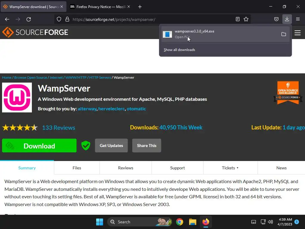Open alterway contributor profile
The width and height of the screenshot is (305, 229).
click(x=87, y=109)
